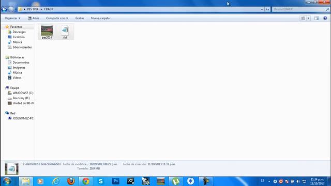Switch to uTorrent in the taskbar
Viewport: 331px width, 186px height.
coord(176,181)
